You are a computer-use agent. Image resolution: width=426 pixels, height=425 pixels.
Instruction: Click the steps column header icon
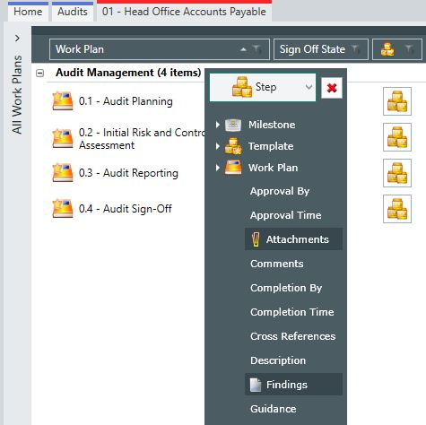tap(387, 49)
